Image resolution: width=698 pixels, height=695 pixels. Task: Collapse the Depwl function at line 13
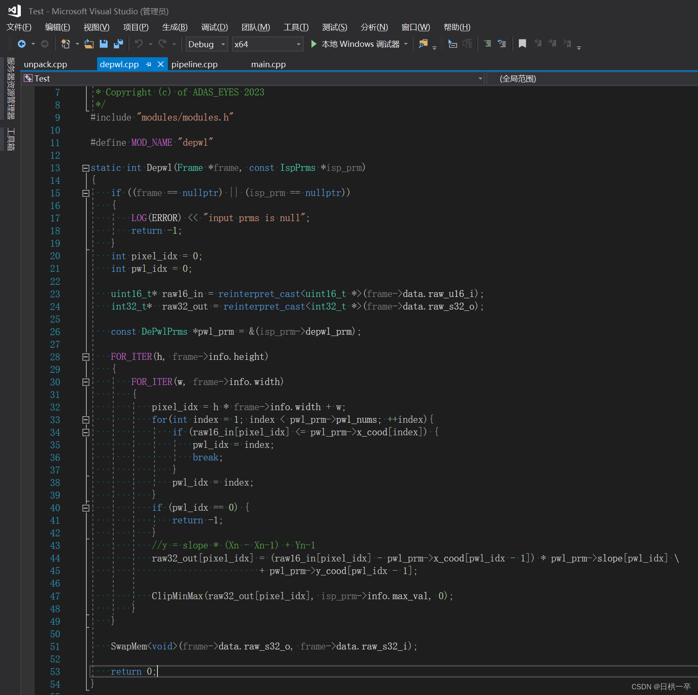(85, 168)
